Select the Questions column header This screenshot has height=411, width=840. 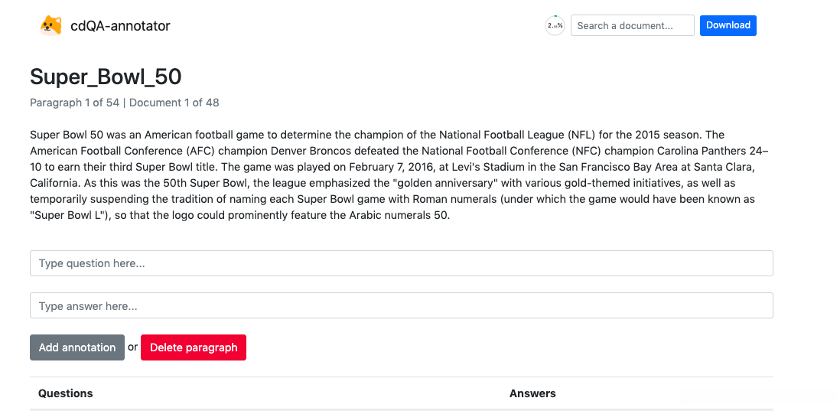tap(66, 393)
